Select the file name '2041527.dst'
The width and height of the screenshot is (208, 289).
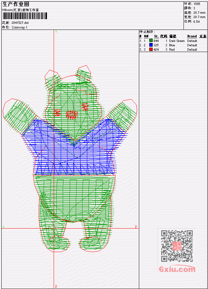tap(20, 23)
